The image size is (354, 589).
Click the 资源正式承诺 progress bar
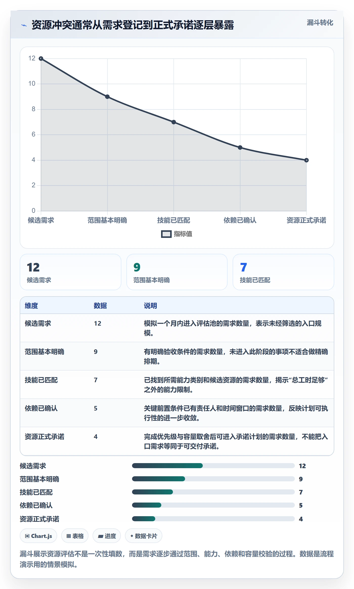point(213,519)
